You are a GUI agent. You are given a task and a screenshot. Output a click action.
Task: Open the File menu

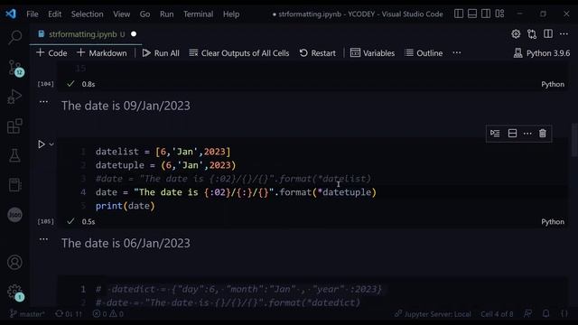click(33, 14)
